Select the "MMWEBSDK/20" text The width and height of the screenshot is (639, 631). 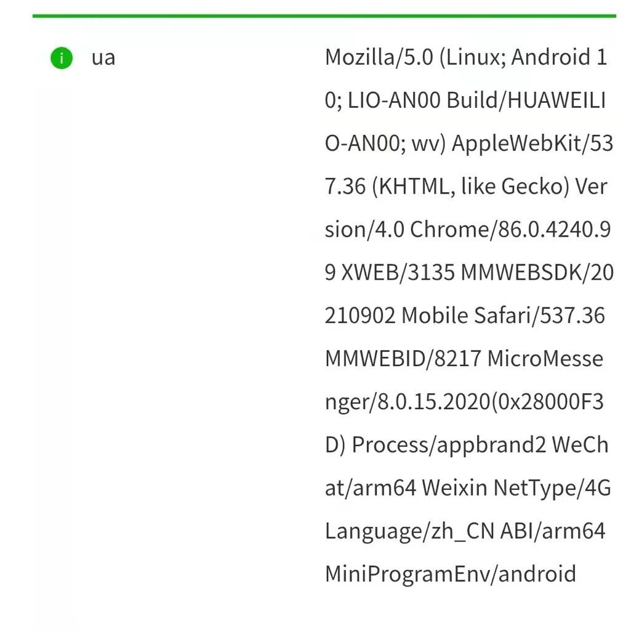tap(537, 273)
